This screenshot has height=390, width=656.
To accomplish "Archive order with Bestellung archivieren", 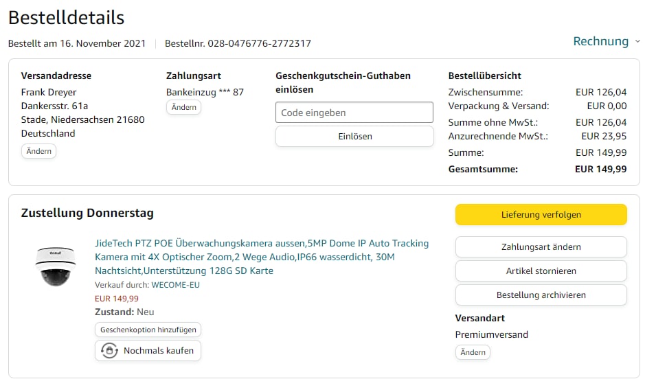I will [541, 295].
